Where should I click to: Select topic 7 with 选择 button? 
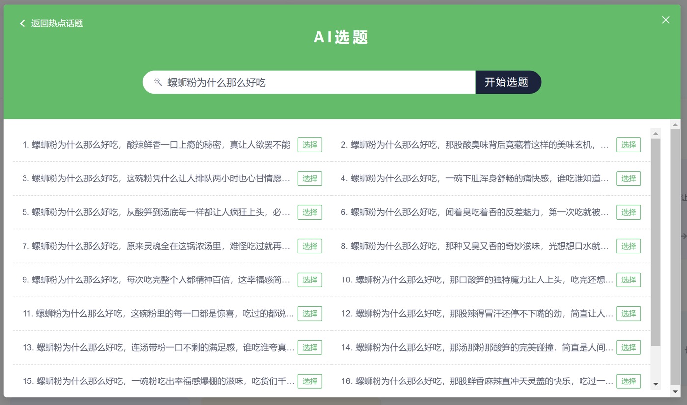coord(310,246)
